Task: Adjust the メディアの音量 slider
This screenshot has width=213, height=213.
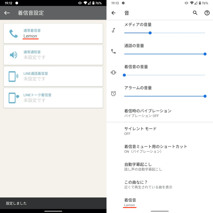Action: tap(150, 33)
